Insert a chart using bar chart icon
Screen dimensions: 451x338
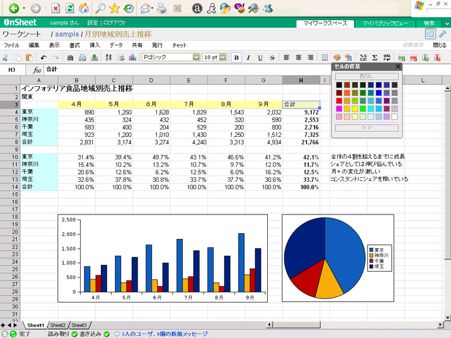(132, 58)
